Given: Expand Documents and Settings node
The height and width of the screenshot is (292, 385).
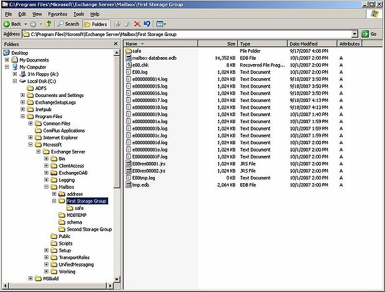Looking at the screenshot, I should [x=22, y=95].
